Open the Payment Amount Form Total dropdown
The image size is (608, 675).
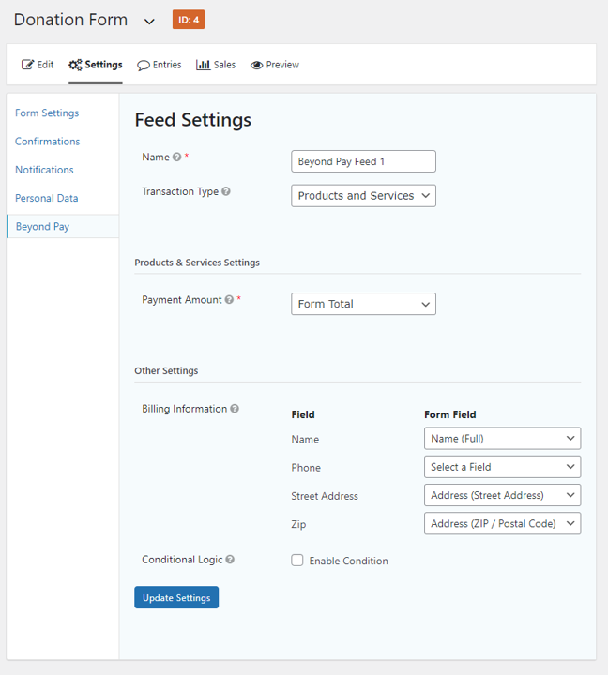click(x=363, y=304)
